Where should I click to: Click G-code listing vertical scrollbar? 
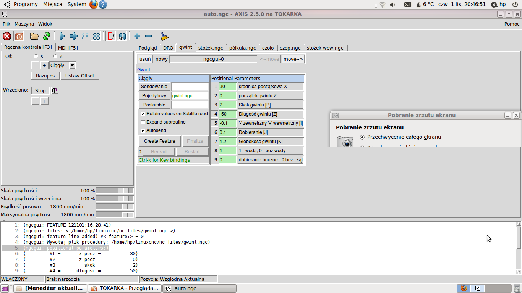(519, 248)
